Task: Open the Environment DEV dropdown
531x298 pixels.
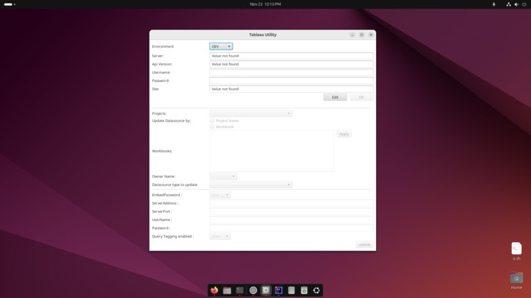Action: click(x=221, y=46)
